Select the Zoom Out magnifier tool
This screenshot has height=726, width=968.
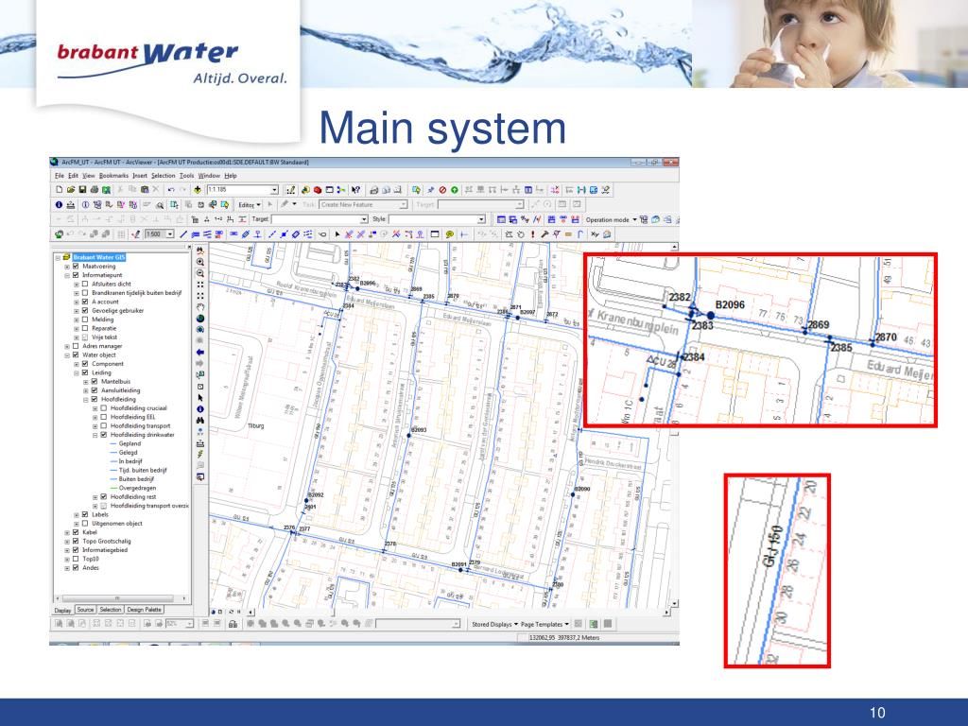click(x=200, y=273)
